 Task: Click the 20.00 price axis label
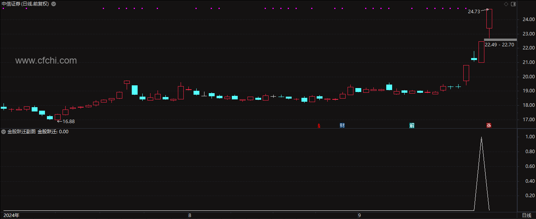pos(528,76)
